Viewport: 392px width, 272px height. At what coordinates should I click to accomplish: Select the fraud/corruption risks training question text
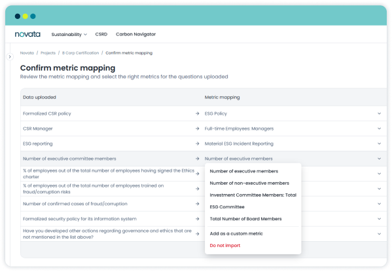[x=93, y=189]
